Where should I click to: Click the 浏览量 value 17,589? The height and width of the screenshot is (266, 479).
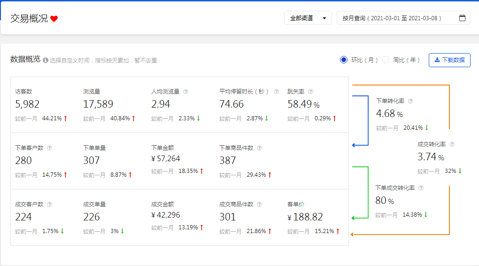(x=98, y=104)
